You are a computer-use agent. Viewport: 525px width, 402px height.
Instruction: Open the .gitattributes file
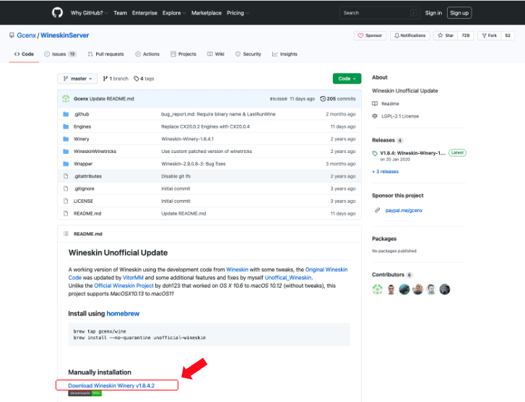click(x=87, y=176)
